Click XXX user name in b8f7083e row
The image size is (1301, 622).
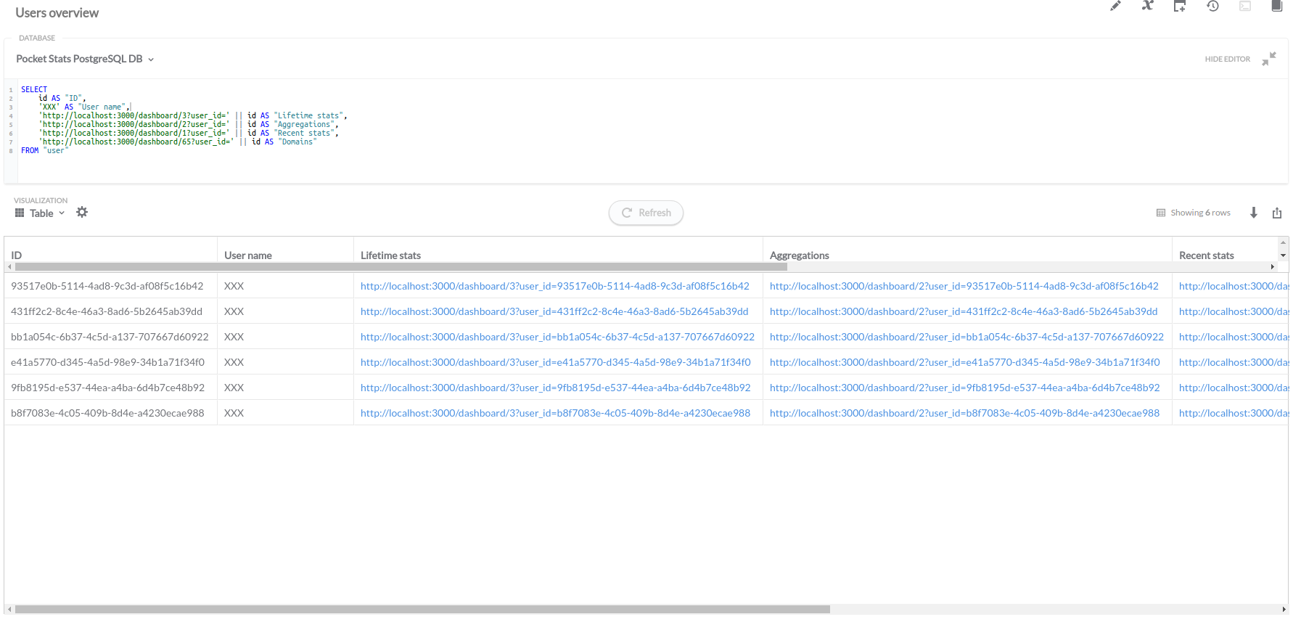[x=234, y=413]
